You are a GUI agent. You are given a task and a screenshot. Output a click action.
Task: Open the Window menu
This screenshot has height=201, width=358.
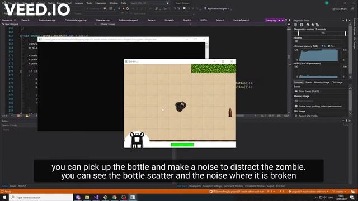point(114,3)
